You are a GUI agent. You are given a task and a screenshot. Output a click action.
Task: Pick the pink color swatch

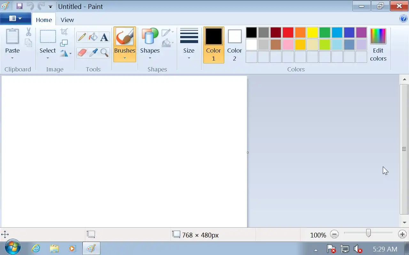tap(288, 45)
